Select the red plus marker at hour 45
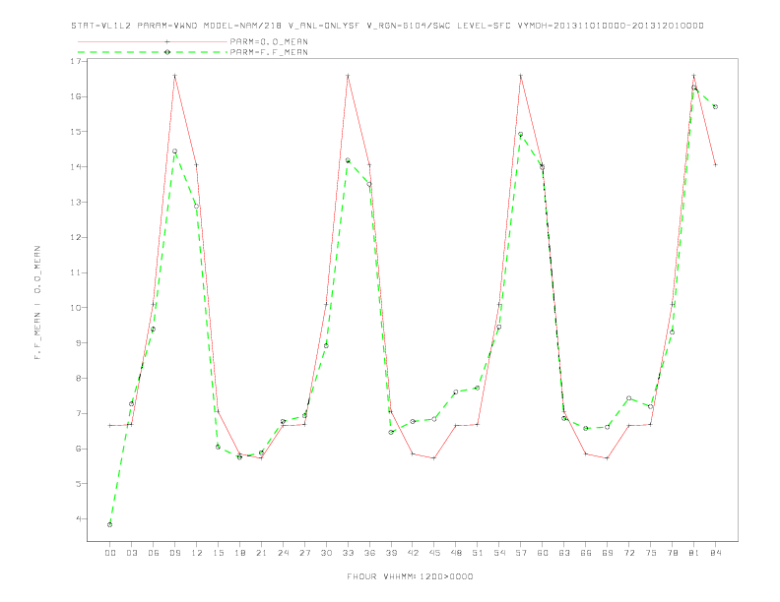780x602 pixels. (434, 458)
